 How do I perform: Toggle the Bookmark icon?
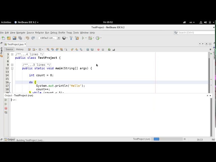81,50
